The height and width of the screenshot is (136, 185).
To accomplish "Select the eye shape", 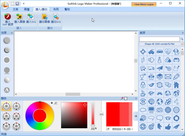I will (168, 118).
